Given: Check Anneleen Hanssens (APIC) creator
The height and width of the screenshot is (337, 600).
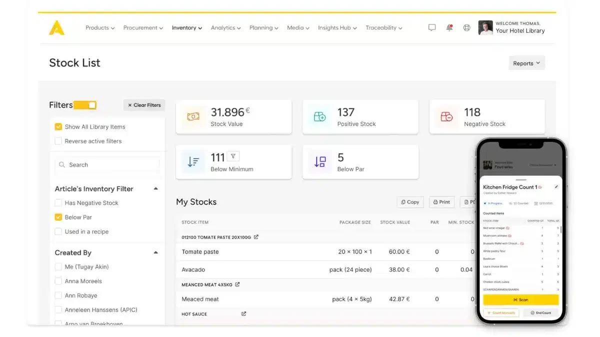Looking at the screenshot, I should (x=58, y=310).
